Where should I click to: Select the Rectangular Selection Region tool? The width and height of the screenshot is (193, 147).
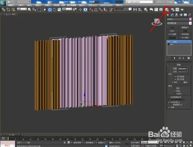(x=39, y=10)
